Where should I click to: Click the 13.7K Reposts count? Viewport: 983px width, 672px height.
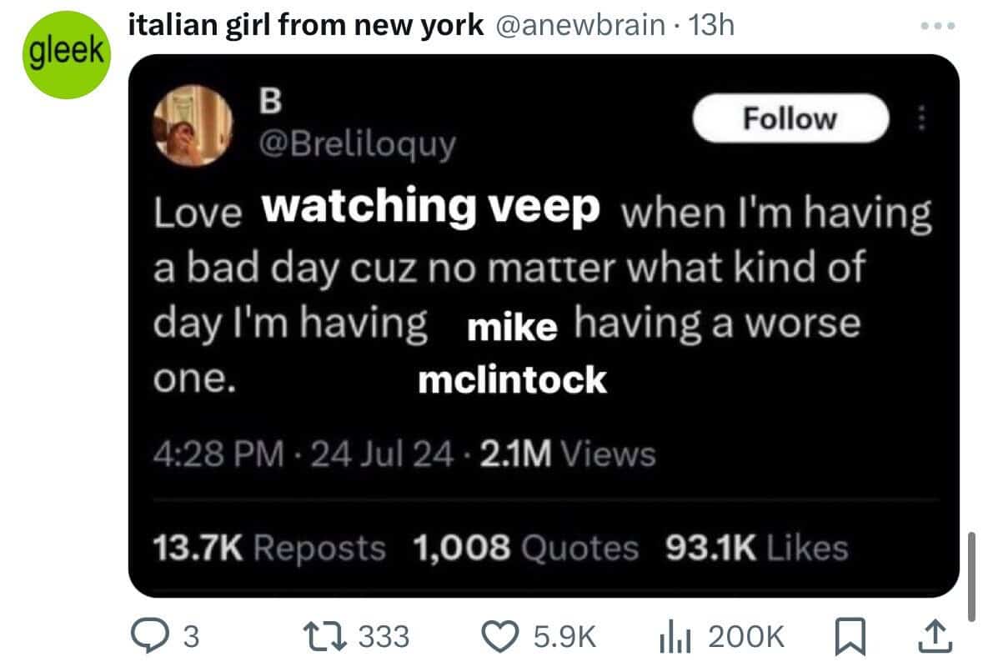[x=269, y=547]
